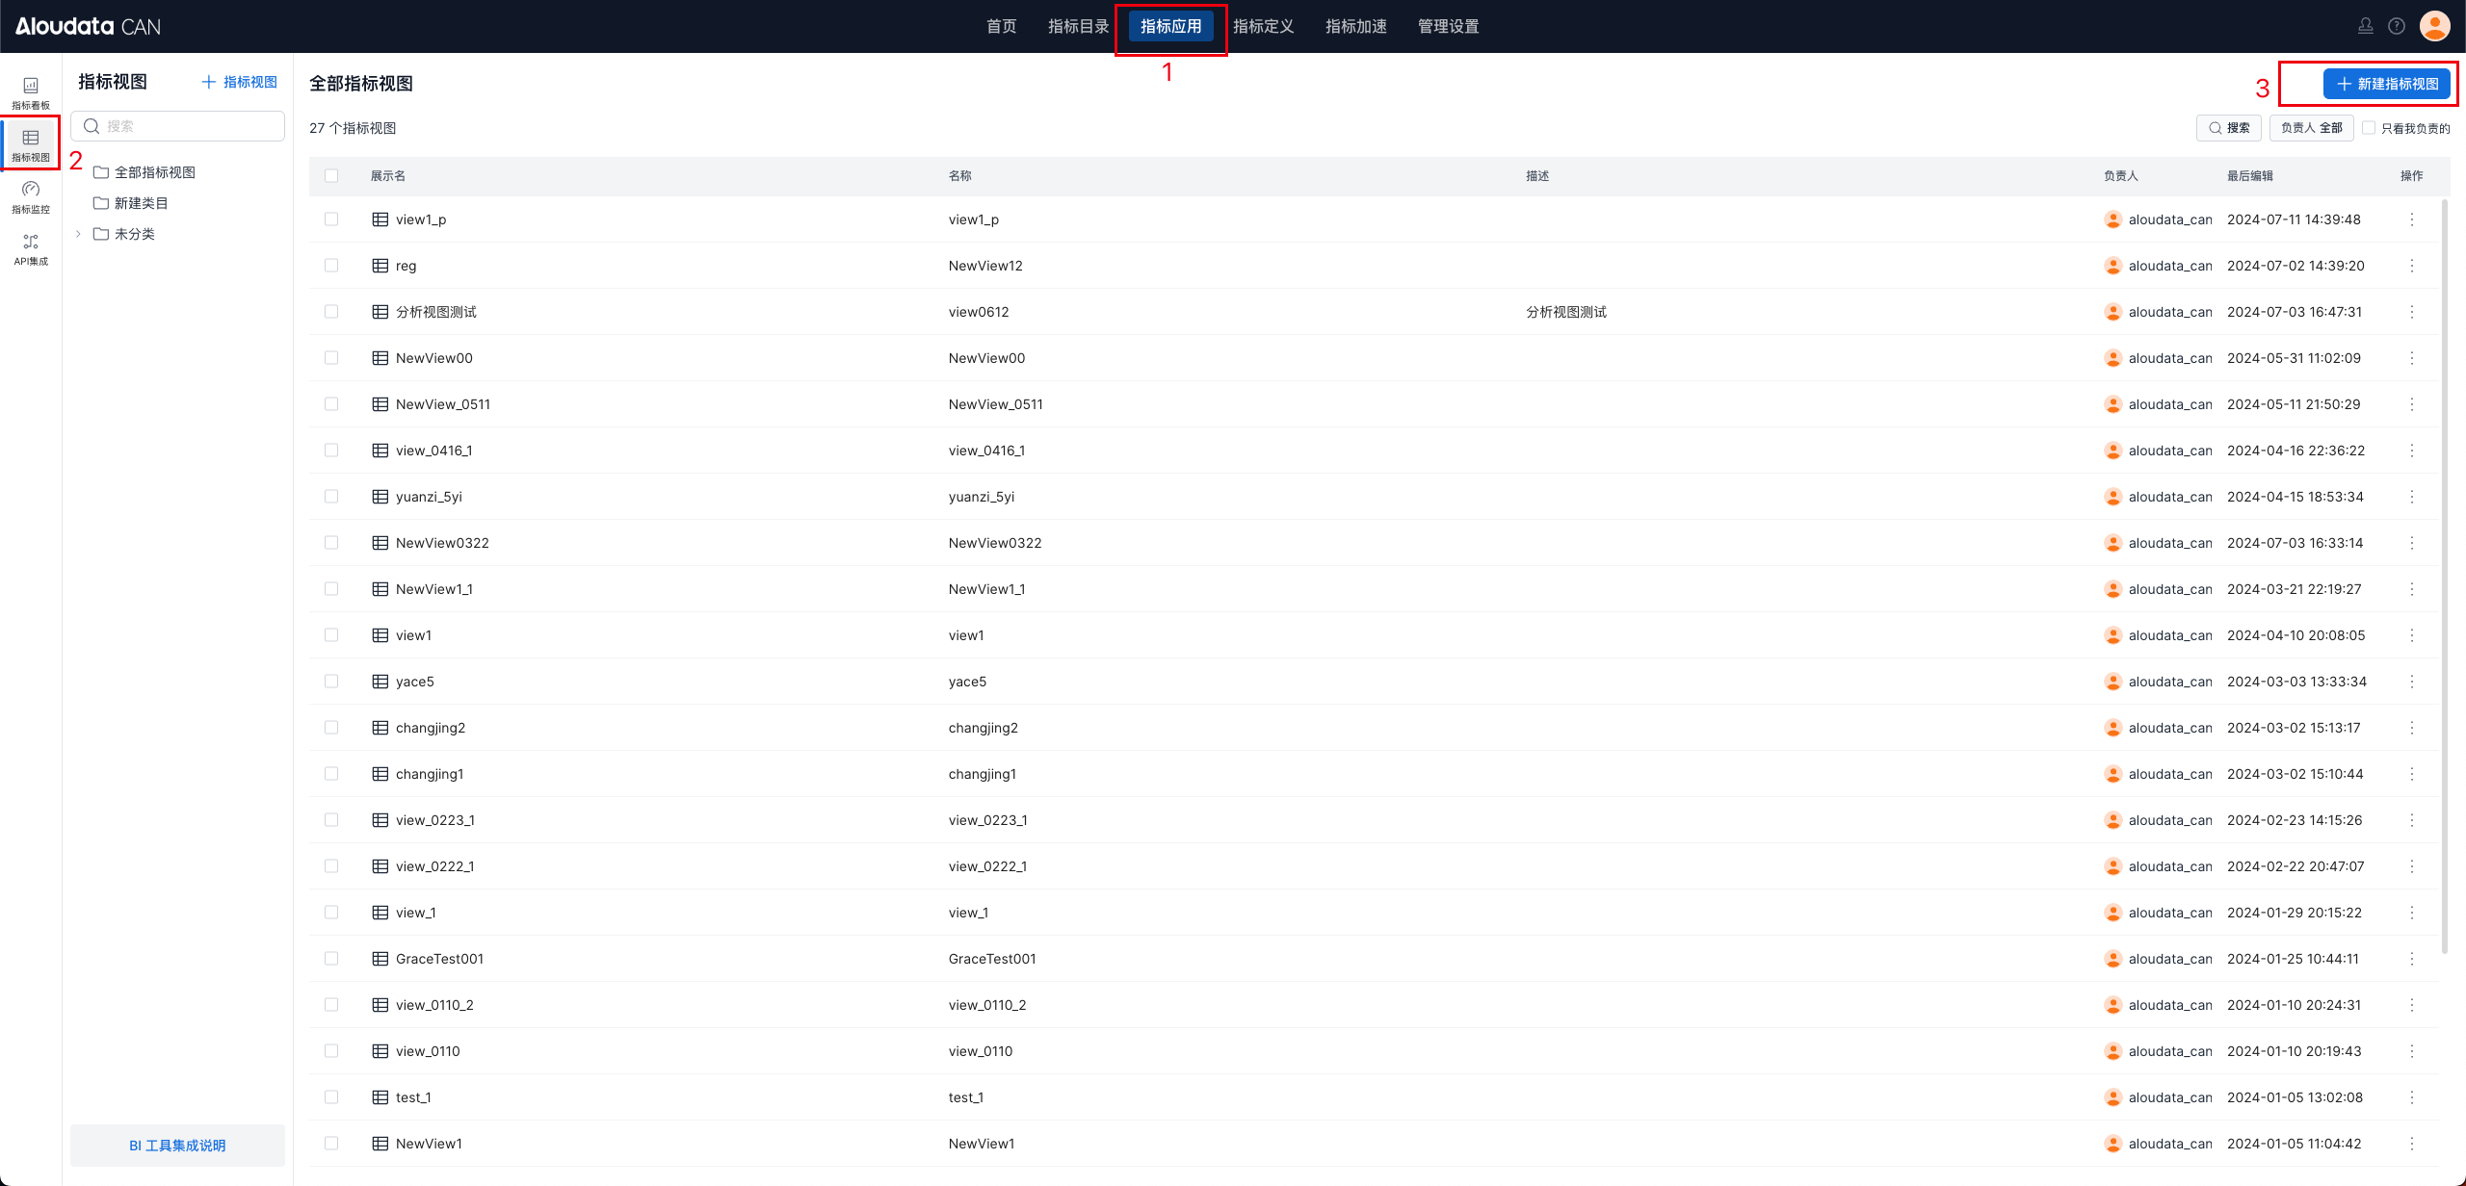Tick the checkbox for NewView00 row
This screenshot has width=2466, height=1186.
click(331, 358)
